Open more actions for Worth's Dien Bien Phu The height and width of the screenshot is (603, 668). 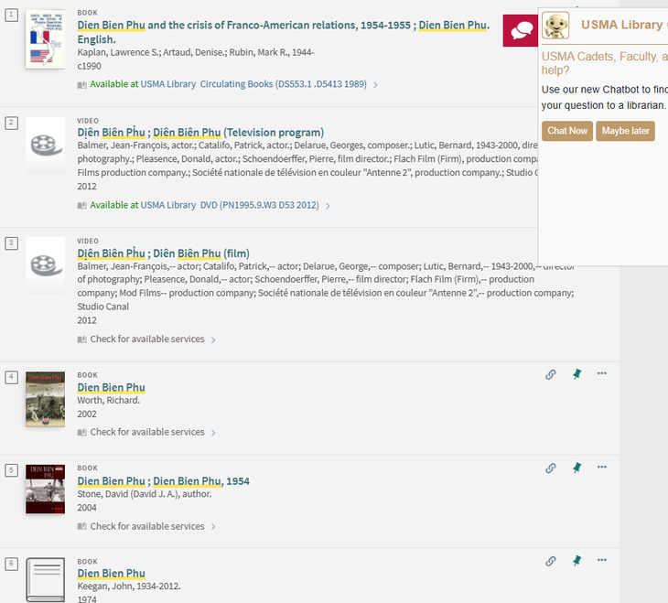tap(601, 373)
